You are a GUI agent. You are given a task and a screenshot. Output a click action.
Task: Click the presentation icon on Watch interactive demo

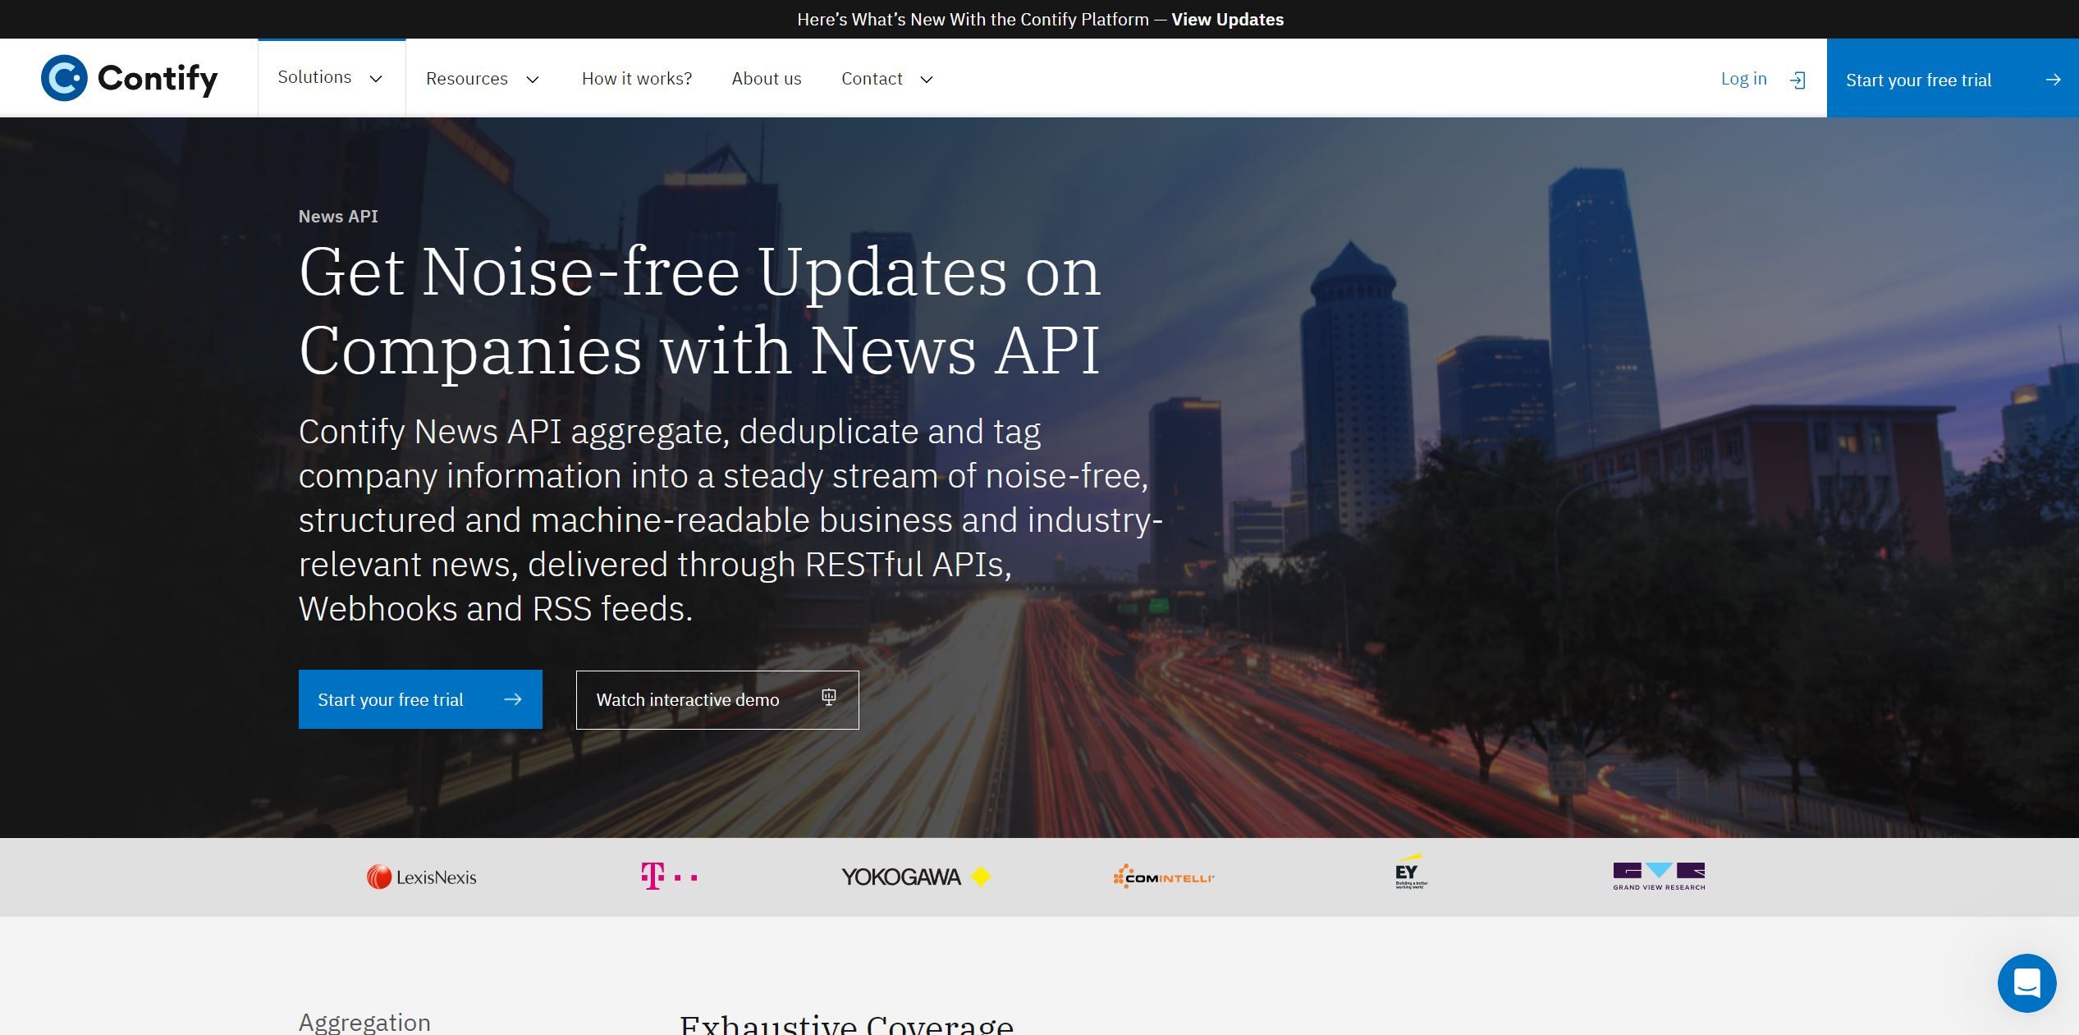[x=827, y=698]
